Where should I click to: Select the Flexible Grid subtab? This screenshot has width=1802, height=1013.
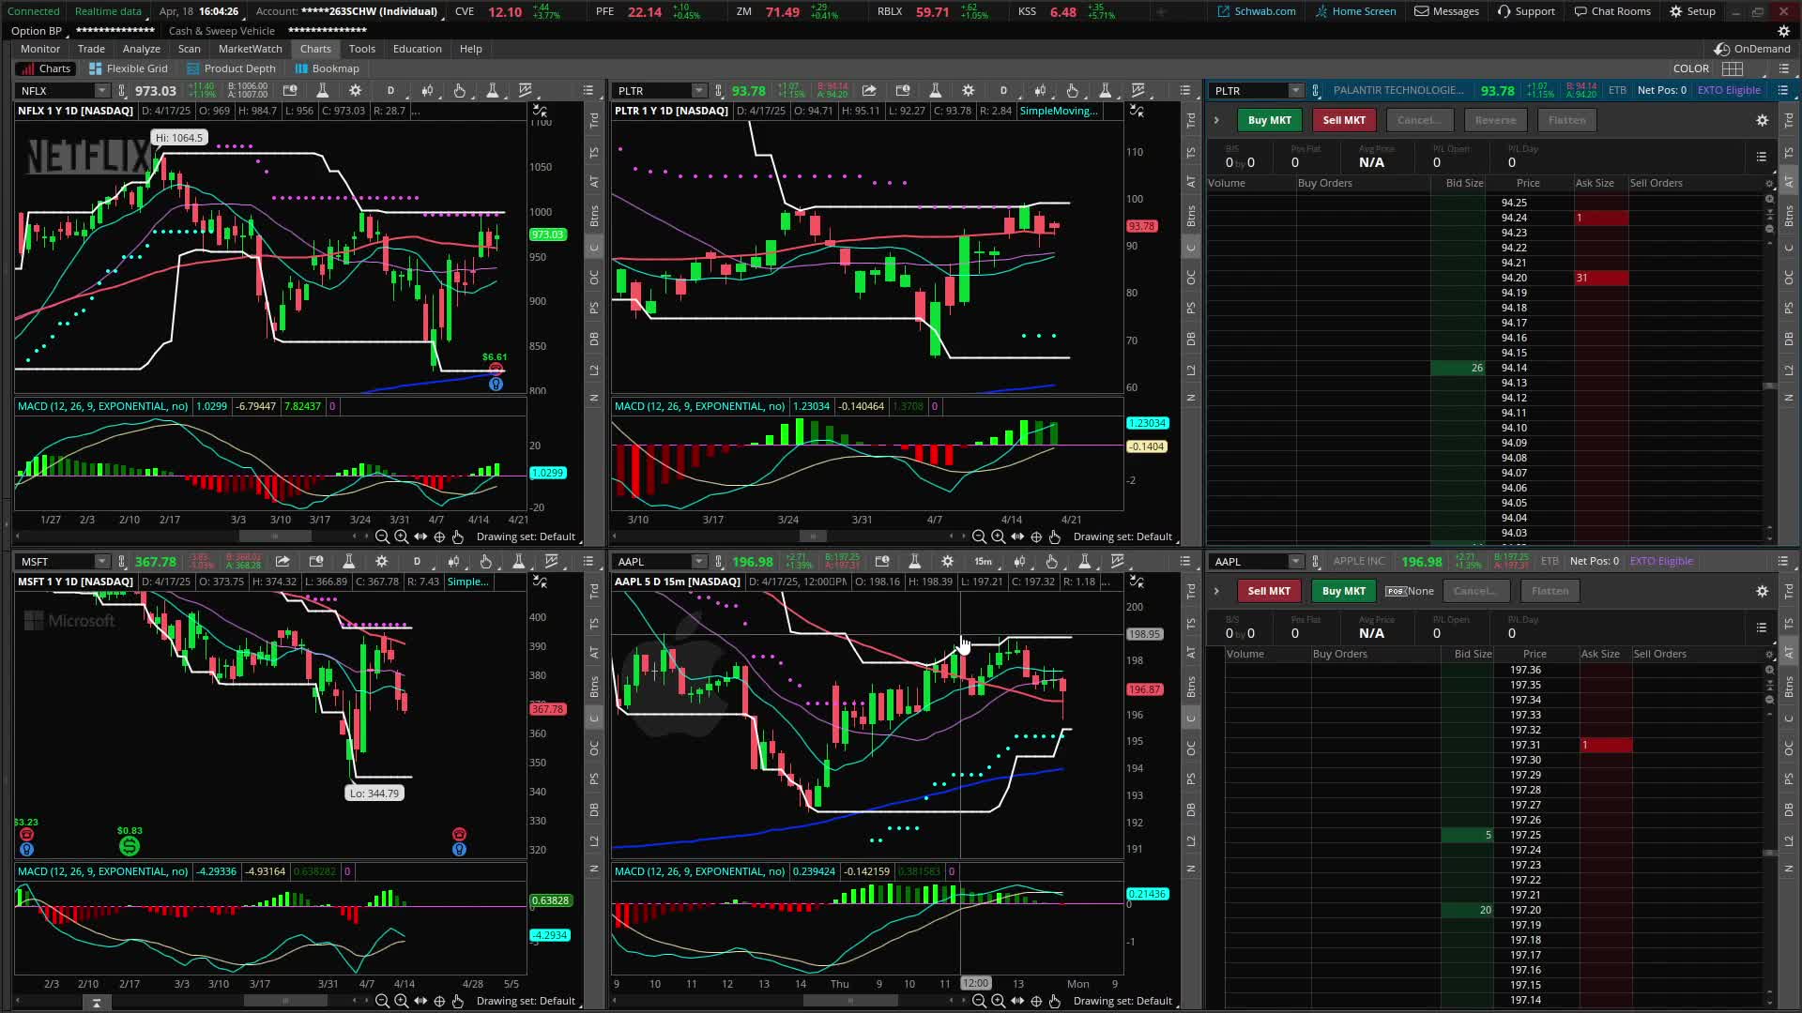pos(129,68)
